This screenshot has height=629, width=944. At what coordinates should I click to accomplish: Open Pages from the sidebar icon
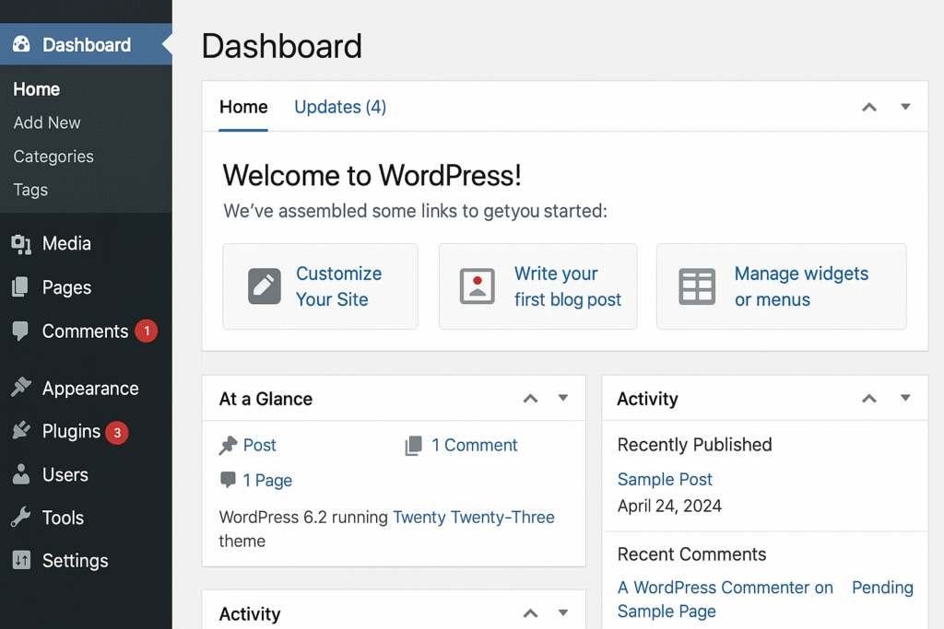coord(20,287)
